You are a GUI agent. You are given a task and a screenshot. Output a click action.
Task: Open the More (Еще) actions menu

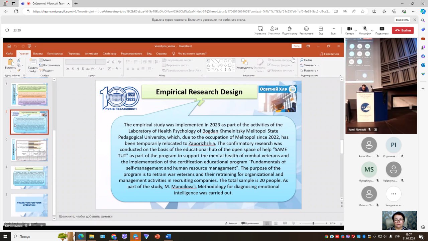[333, 29]
